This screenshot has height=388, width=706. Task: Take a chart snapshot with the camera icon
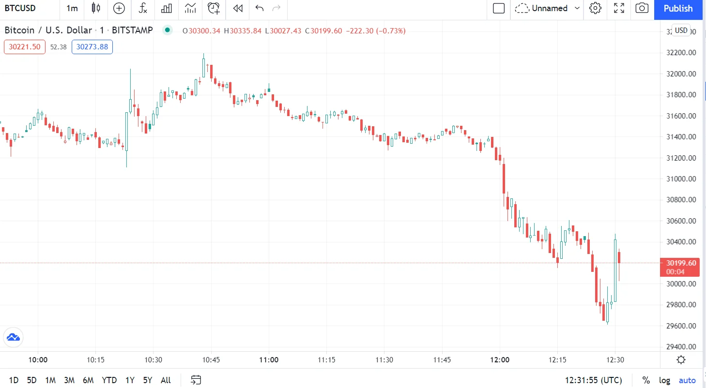tap(642, 8)
